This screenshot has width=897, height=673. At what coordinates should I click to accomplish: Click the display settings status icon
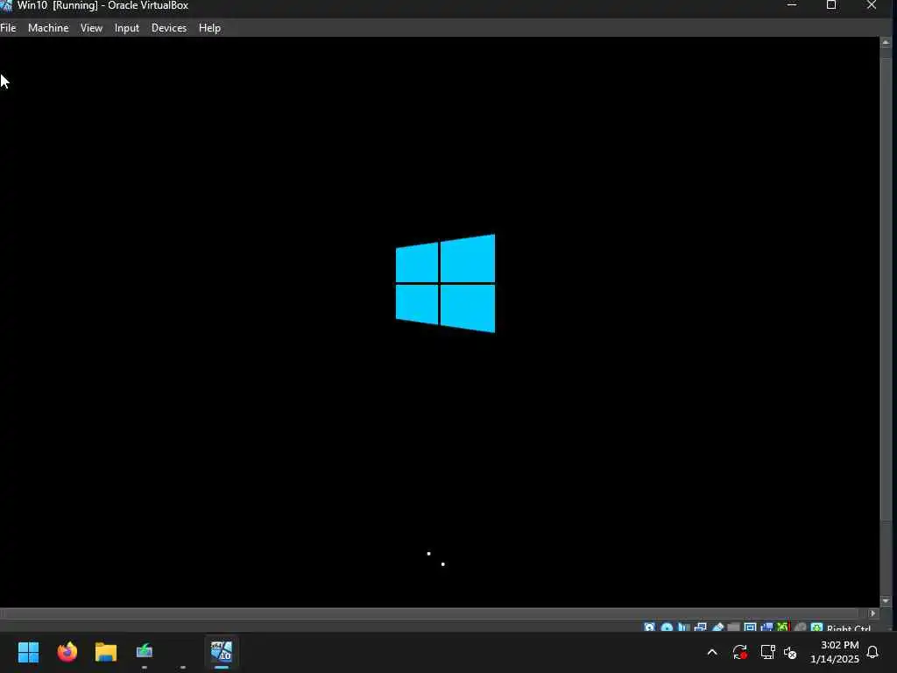click(x=750, y=627)
